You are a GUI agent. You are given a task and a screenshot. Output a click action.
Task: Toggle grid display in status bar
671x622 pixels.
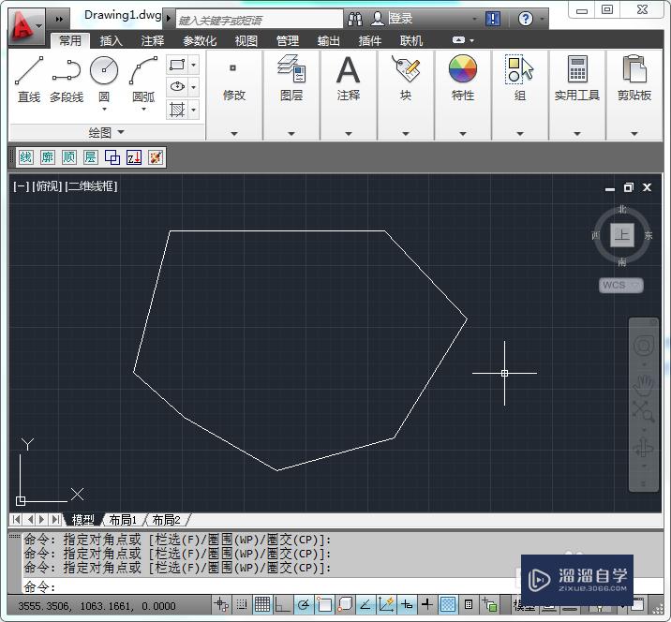tap(261, 604)
